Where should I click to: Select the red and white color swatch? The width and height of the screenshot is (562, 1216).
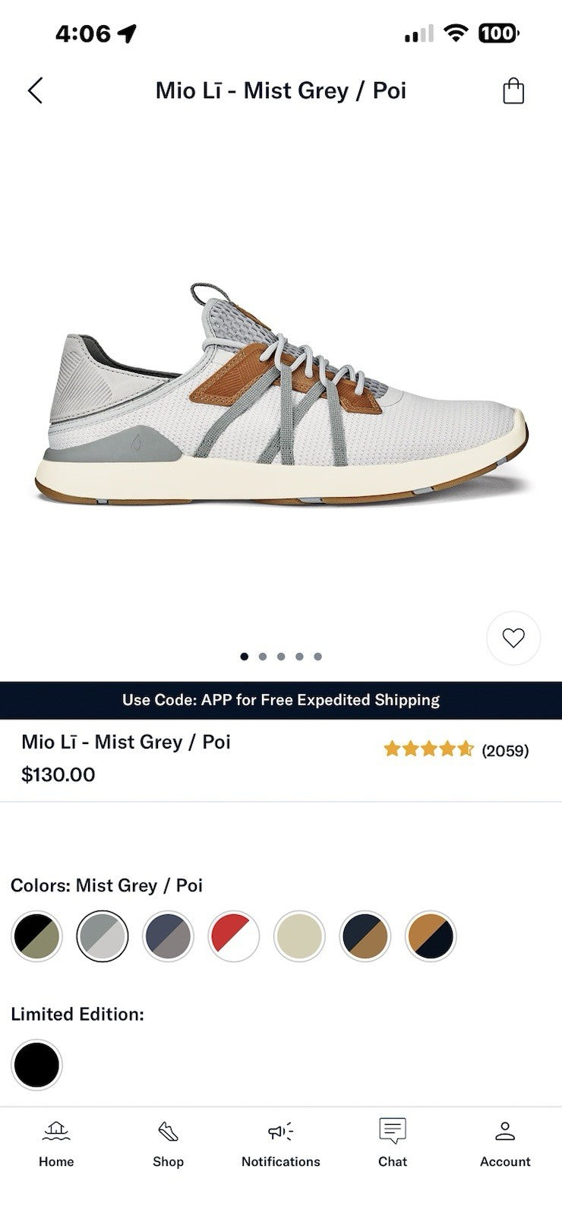click(234, 936)
